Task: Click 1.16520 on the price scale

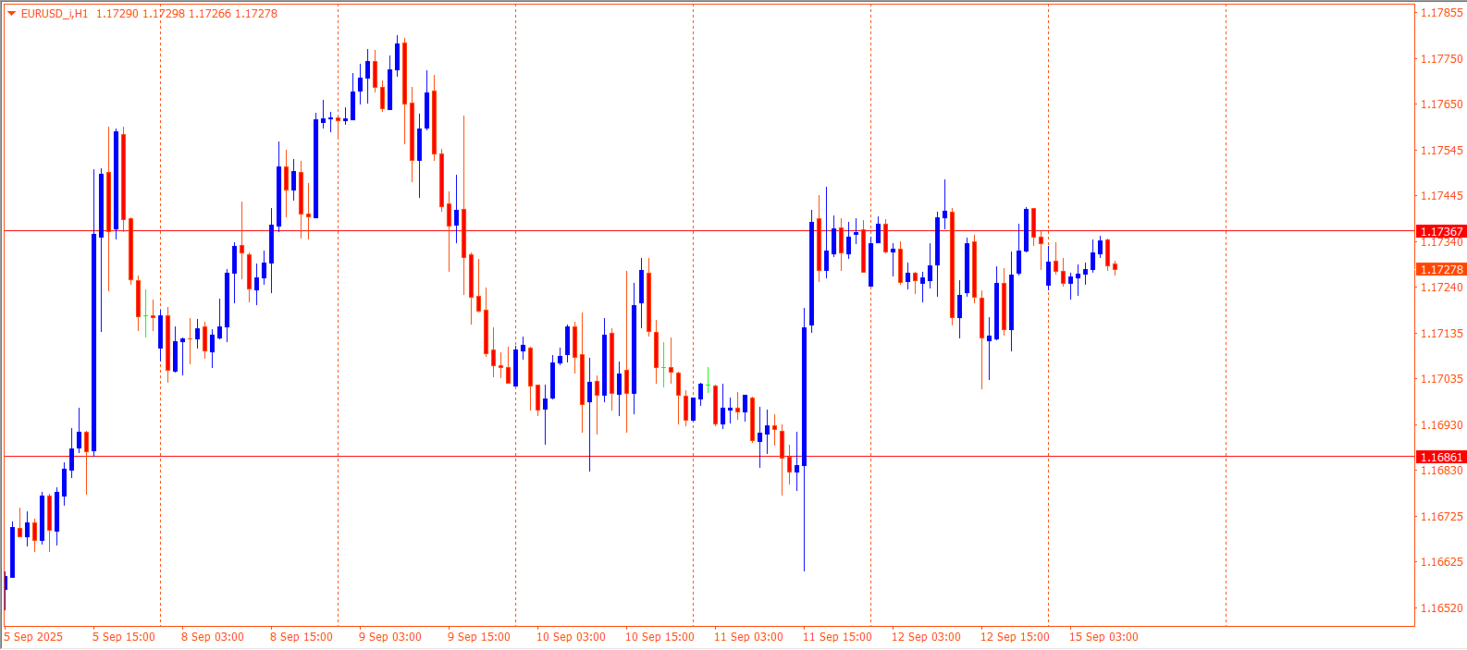Action: coord(1442,608)
